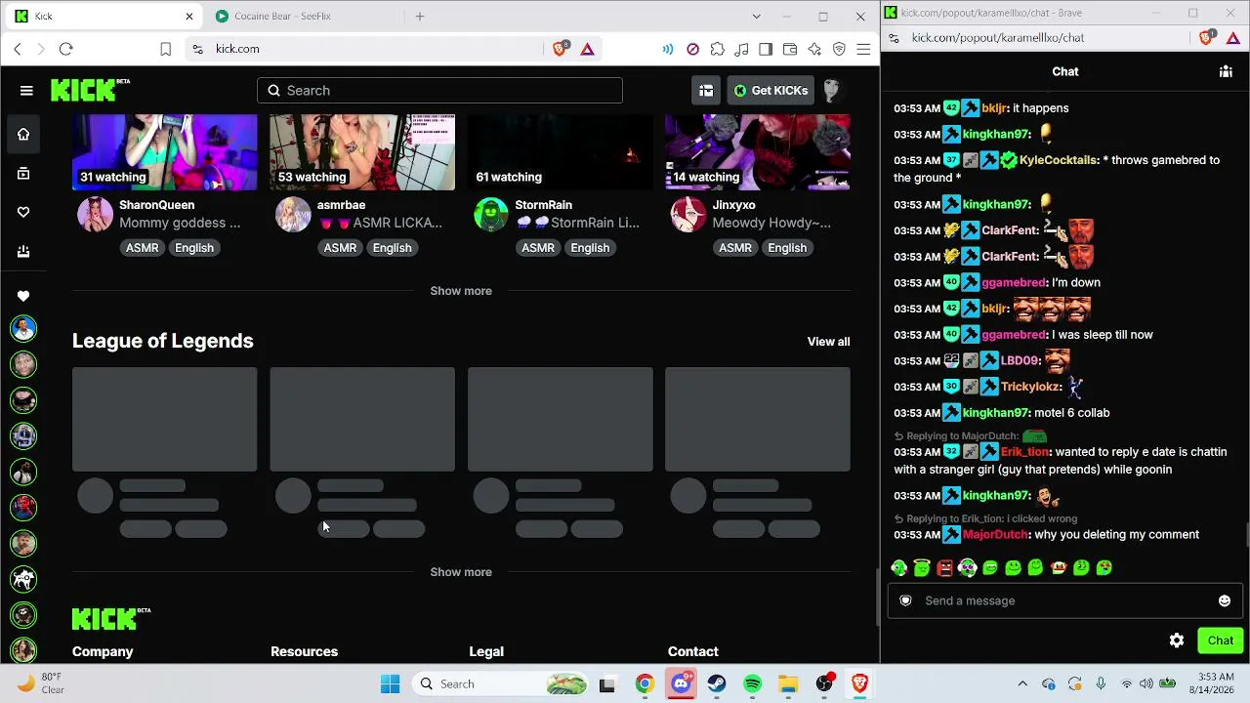Screen dimensions: 1250x703
Task: Open the SharonQueen stream thumbnail
Action: [165, 152]
